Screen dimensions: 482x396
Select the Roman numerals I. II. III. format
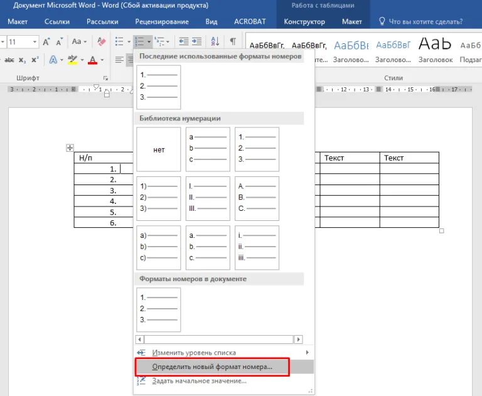(x=208, y=198)
